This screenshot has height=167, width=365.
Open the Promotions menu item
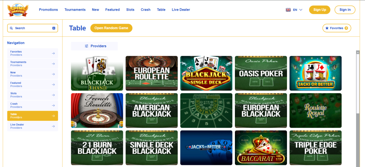coord(48,10)
